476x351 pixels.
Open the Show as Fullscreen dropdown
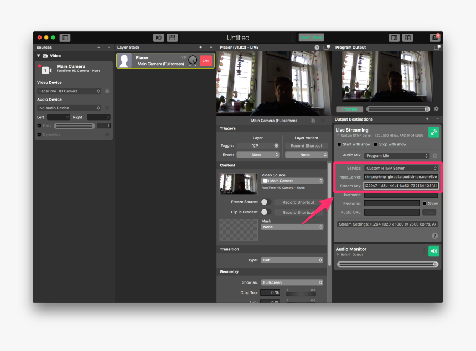pyautogui.click(x=292, y=282)
